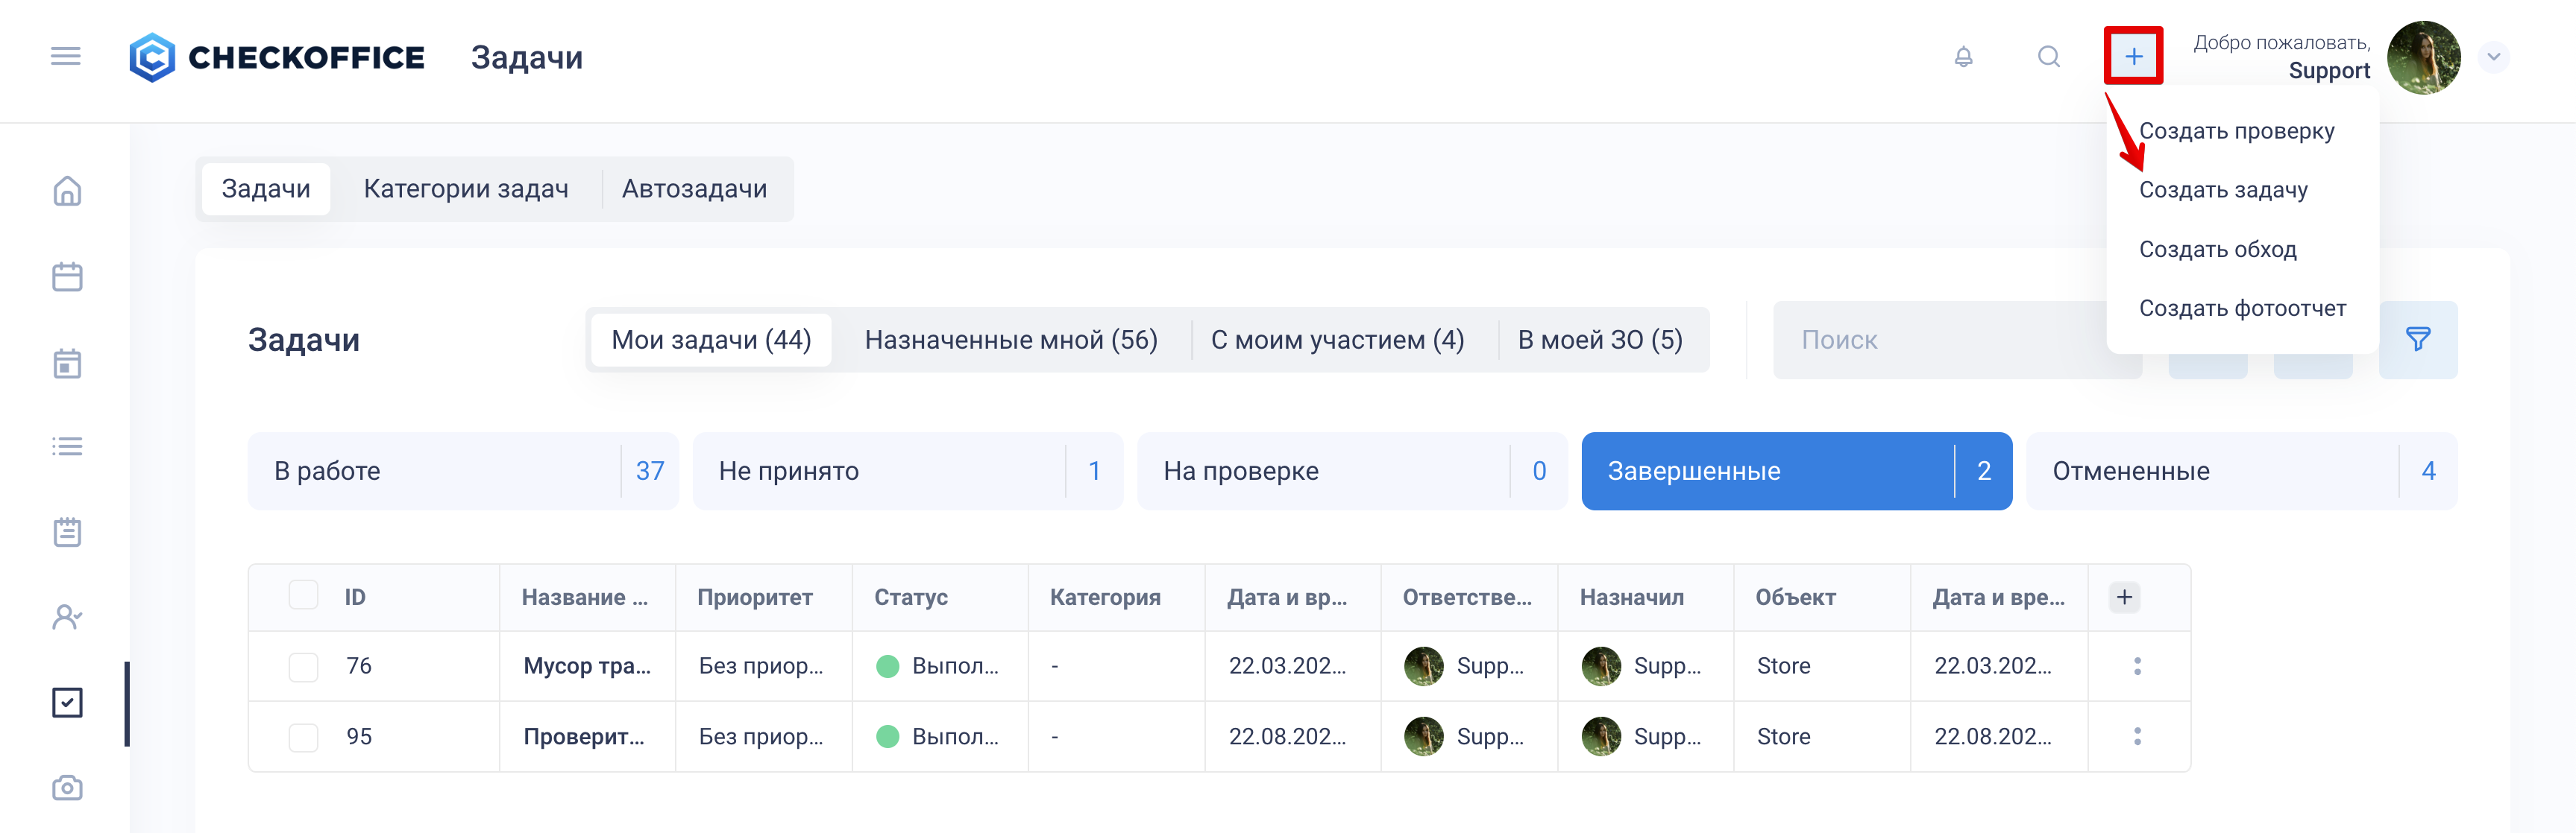The width and height of the screenshot is (2576, 833).
Task: Open the notifications bell
Action: 1963,57
